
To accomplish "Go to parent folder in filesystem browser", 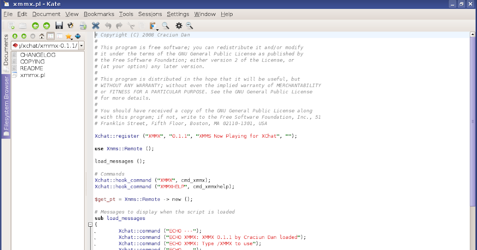I will (15, 36).
